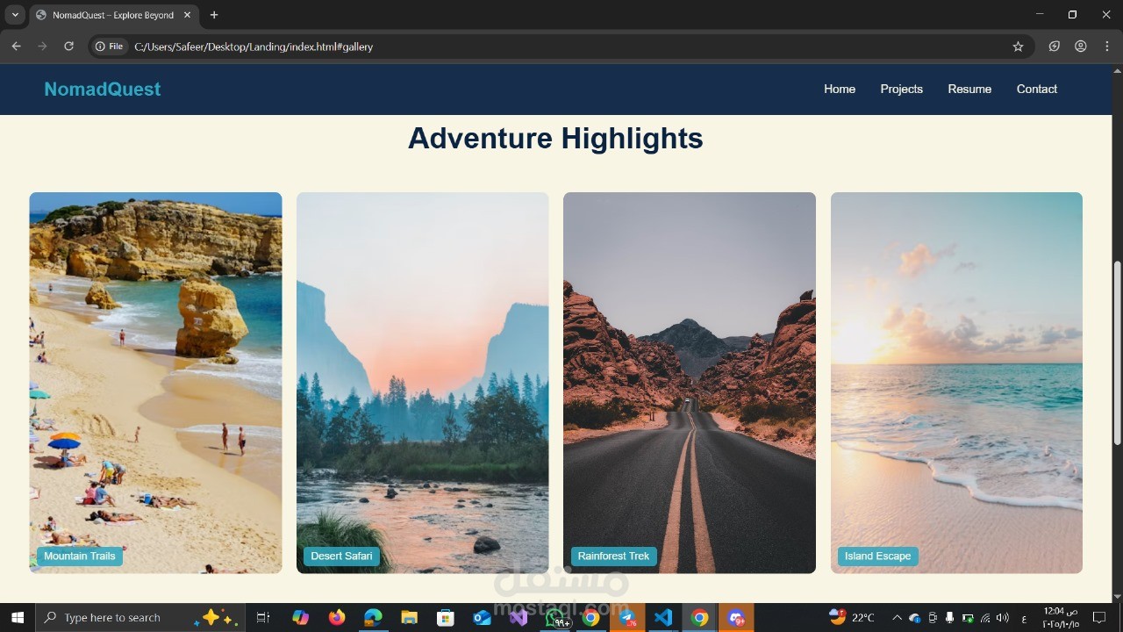
Task: Click the back navigation arrow
Action: (16, 47)
